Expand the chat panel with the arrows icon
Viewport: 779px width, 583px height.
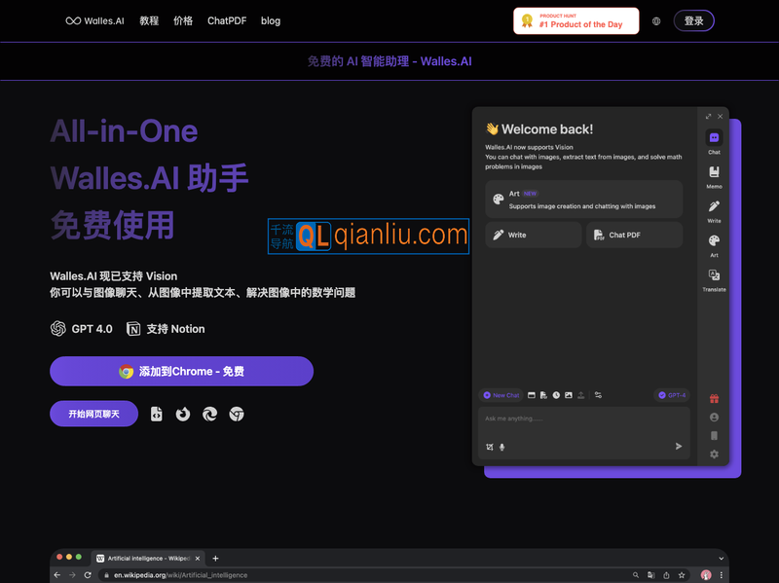708,116
